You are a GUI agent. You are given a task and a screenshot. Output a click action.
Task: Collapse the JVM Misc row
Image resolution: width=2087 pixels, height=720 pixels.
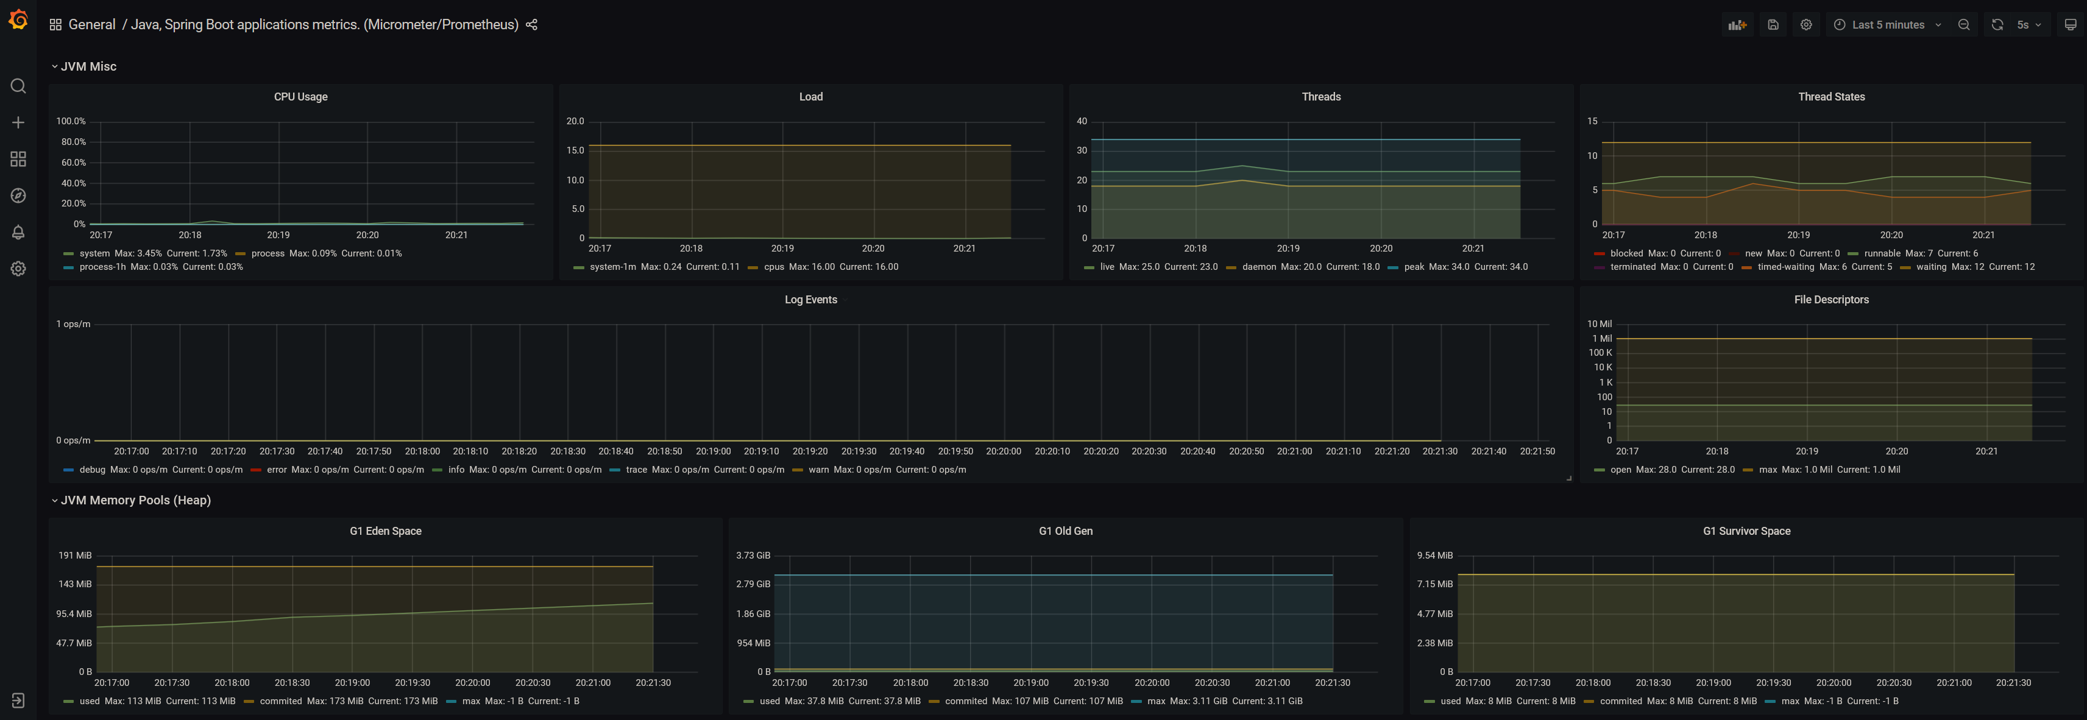88,66
